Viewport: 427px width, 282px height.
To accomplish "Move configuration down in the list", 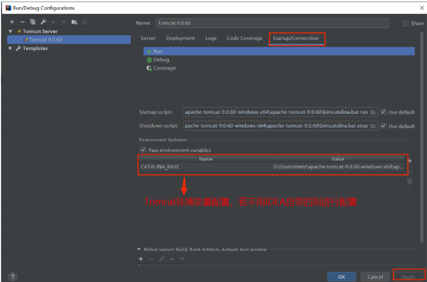I will pos(64,22).
